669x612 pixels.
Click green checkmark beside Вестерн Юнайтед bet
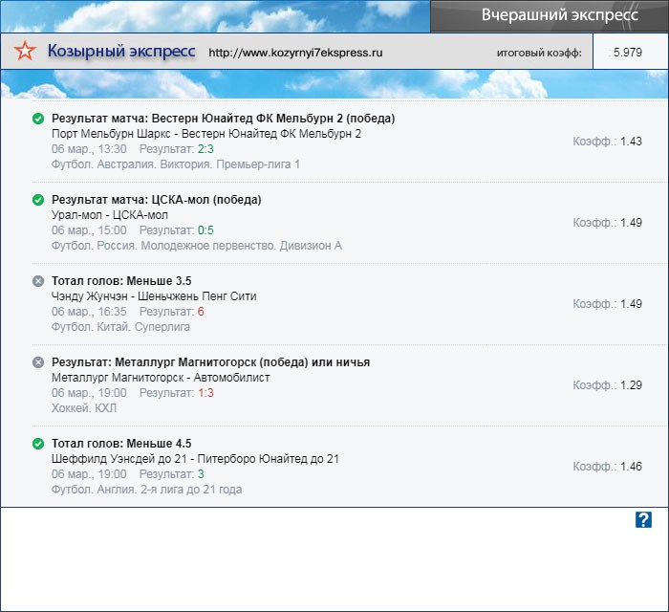[x=38, y=119]
